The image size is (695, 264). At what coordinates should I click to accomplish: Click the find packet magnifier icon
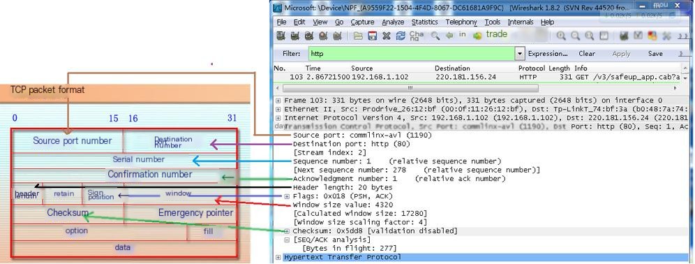[435, 36]
